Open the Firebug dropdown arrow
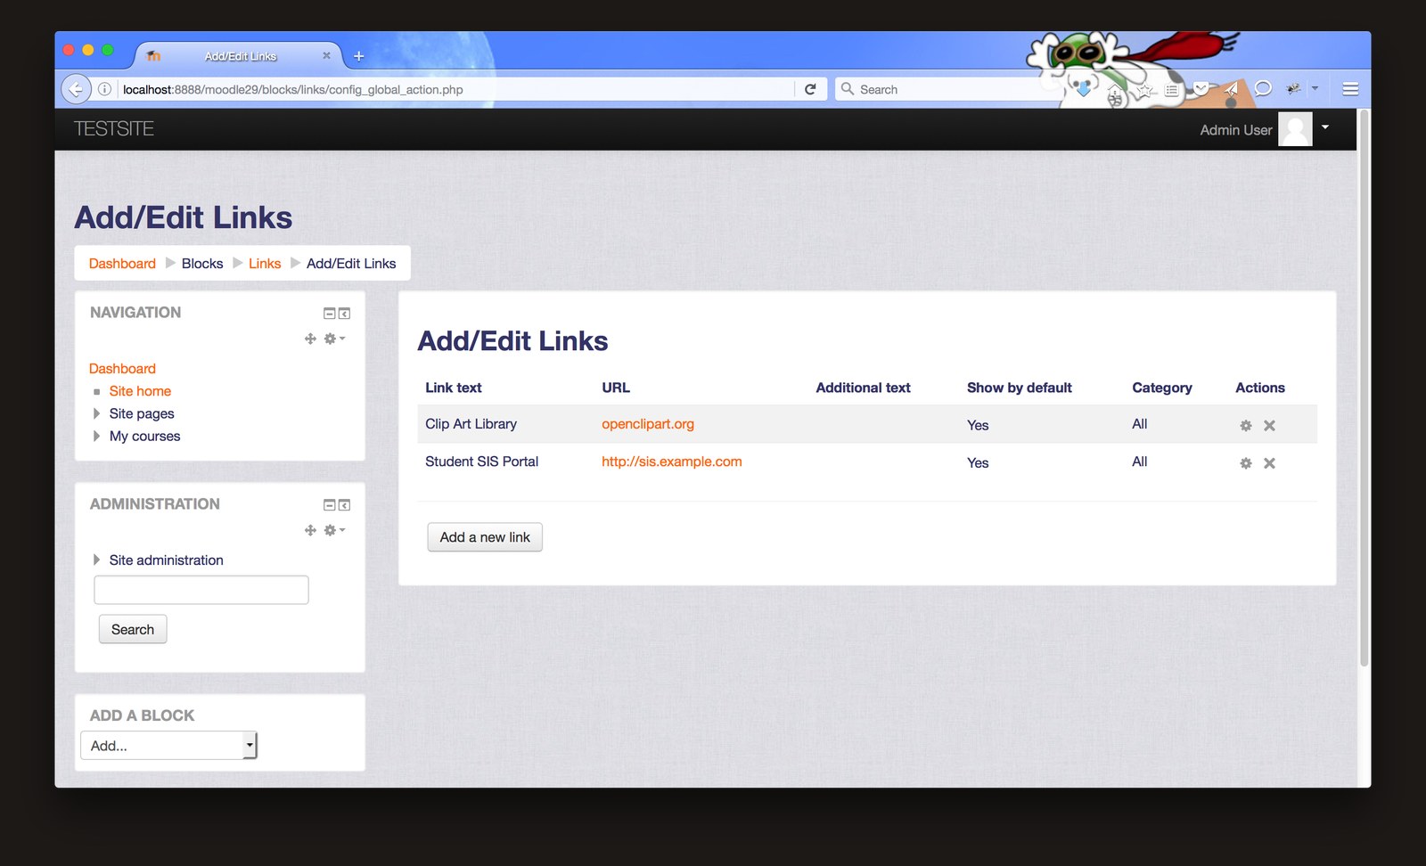Viewport: 1426px width, 866px height. point(1315,88)
